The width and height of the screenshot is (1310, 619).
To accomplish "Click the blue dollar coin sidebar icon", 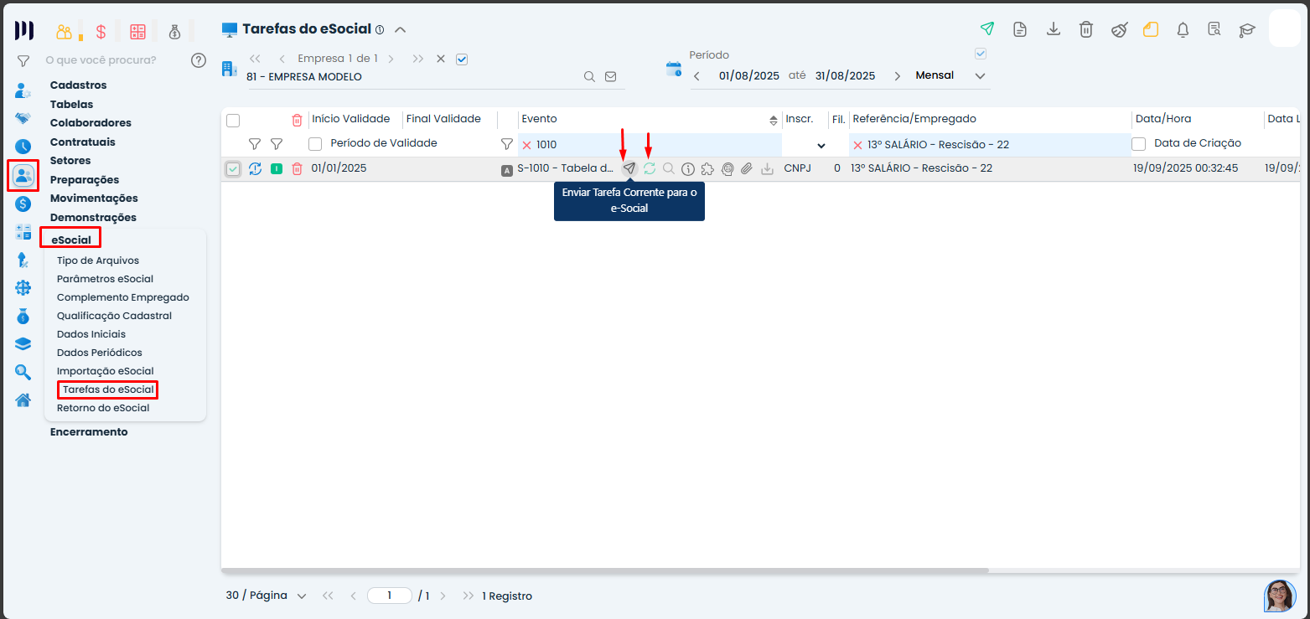I will pyautogui.click(x=23, y=204).
